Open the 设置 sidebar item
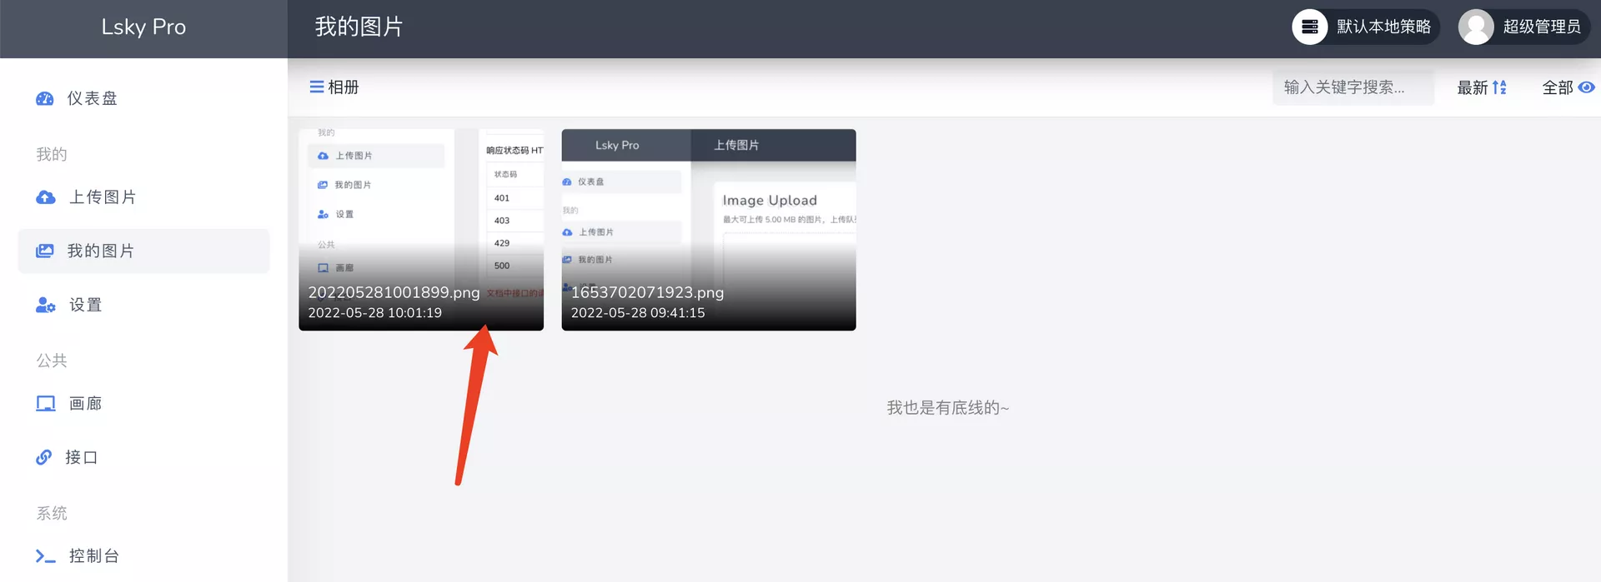 [85, 306]
